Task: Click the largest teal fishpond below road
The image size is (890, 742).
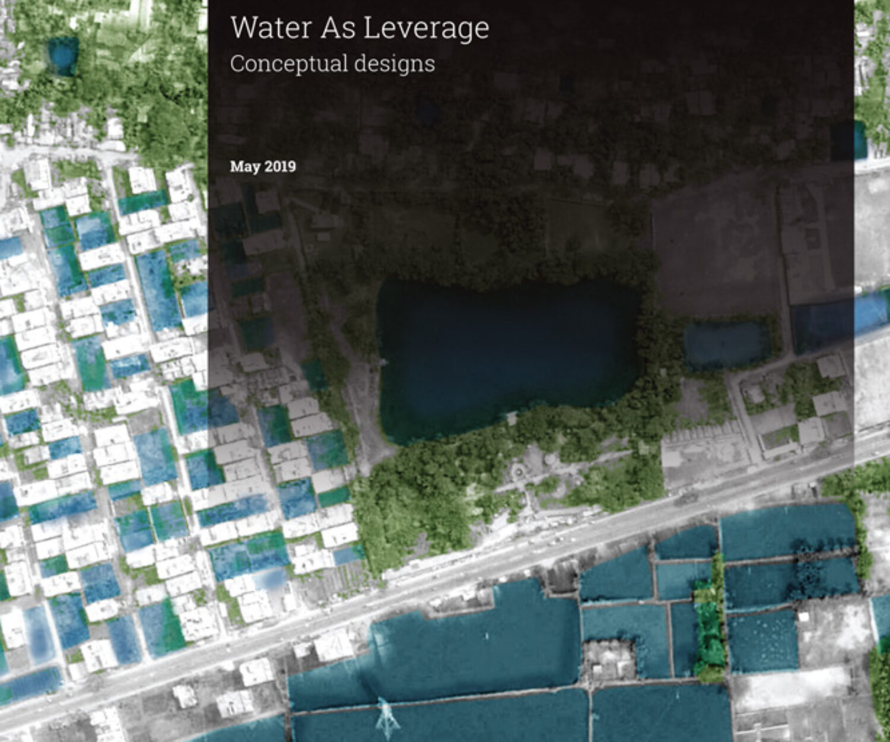Action: 475,641
